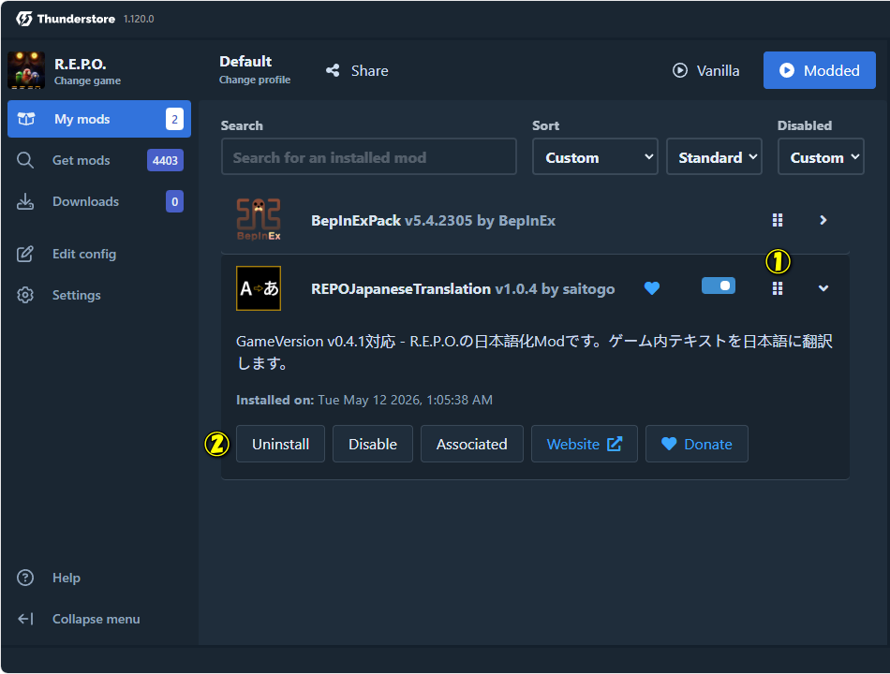Focus the Search for an installed mod field
Image resolution: width=890 pixels, height=674 pixels.
point(369,156)
